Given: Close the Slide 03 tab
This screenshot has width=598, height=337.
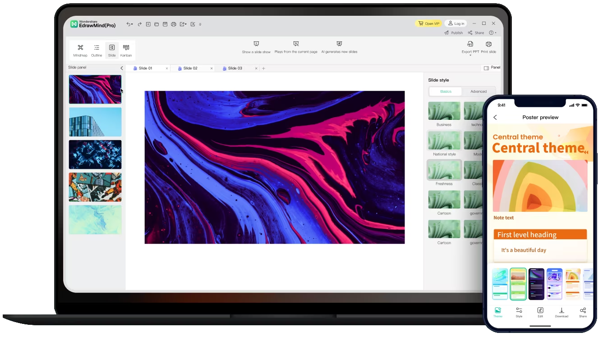Looking at the screenshot, I should pyautogui.click(x=256, y=68).
